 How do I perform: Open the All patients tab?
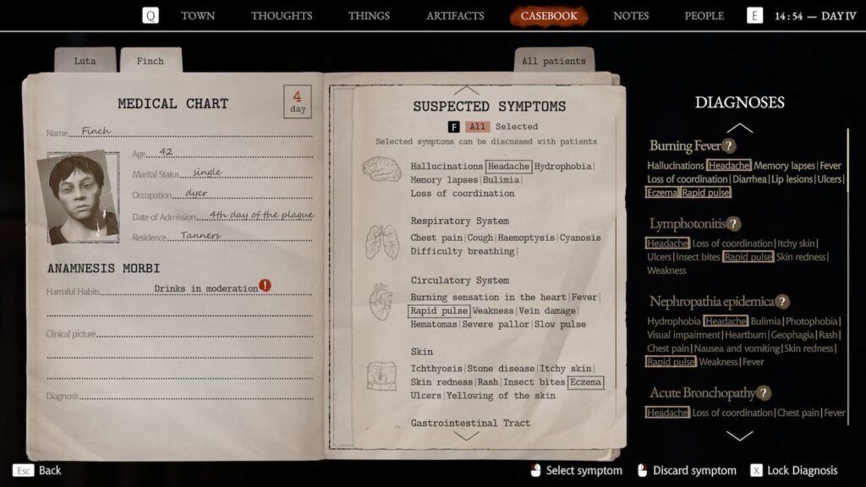tap(554, 60)
